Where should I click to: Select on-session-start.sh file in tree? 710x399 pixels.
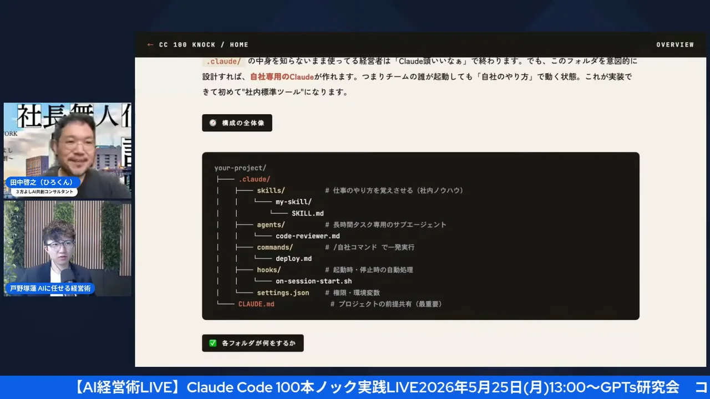(313, 282)
